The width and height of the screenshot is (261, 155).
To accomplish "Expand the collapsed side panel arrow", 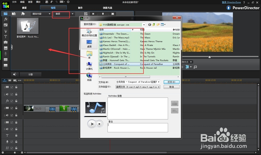I will click(x=12, y=47).
